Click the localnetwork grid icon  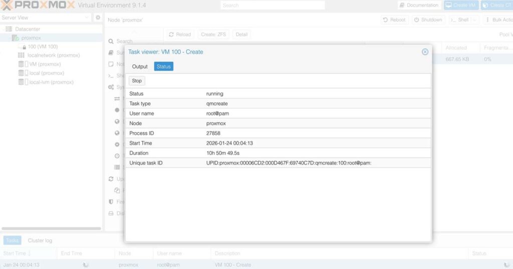click(x=21, y=55)
